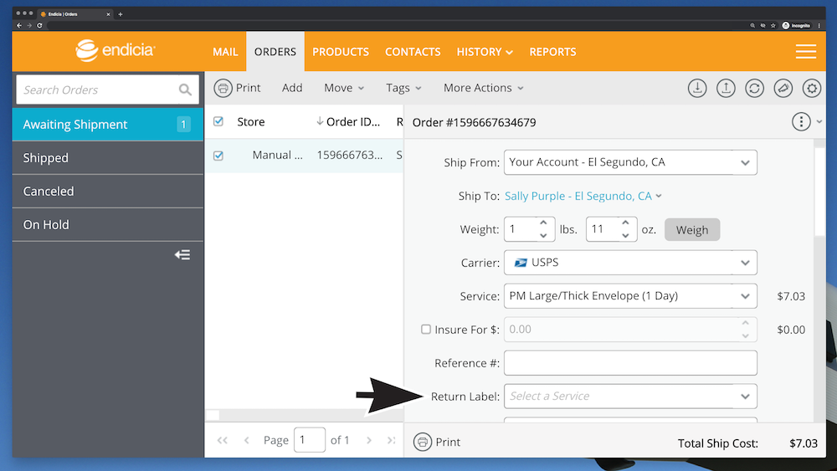The width and height of the screenshot is (837, 471).
Task: Decrease pounds with the down stepper
Action: point(543,235)
